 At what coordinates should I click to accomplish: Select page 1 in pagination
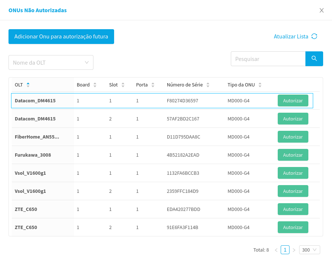click(285, 250)
